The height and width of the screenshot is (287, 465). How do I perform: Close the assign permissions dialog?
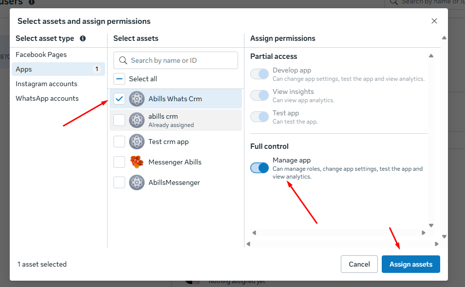tap(434, 21)
